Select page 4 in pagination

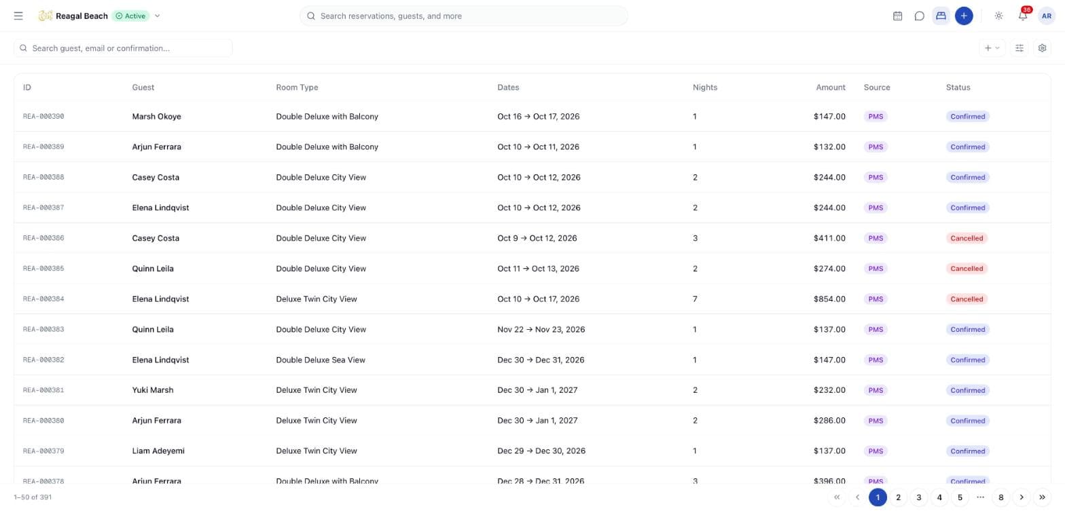(x=939, y=497)
